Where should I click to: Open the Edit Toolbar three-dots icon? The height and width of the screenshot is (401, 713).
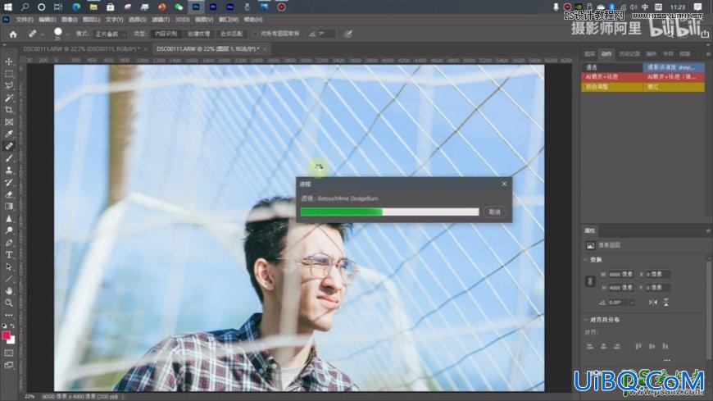coord(9,315)
